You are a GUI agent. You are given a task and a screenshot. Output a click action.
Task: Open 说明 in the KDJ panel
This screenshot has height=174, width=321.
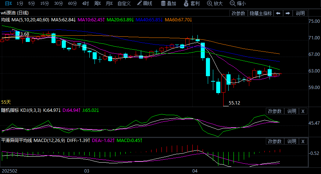(292, 111)
